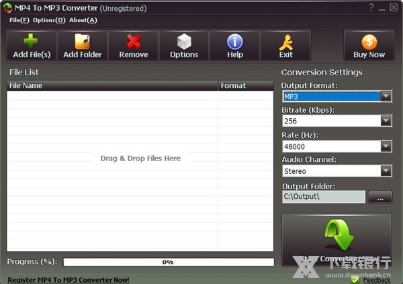403x284 pixels.
Task: Open the help question mark in title bar
Action: click(371, 8)
